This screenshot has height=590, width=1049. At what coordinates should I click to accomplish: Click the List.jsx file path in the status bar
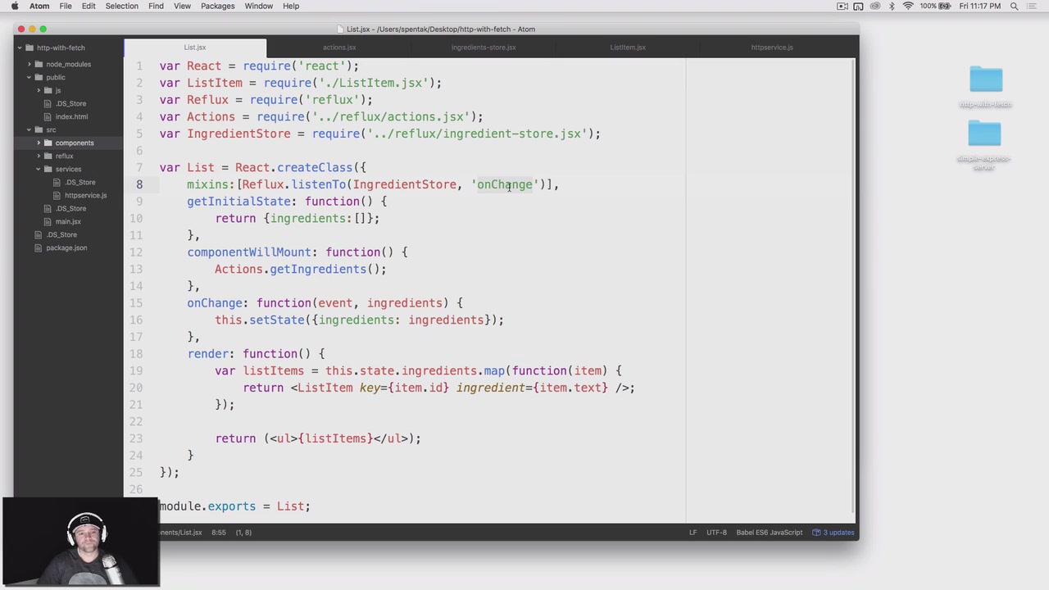[x=182, y=533]
